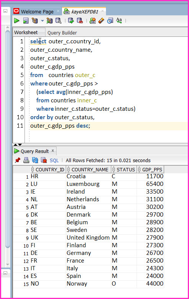Click the SQL Tuning Advisor icon
This screenshot has width=189, height=299.
coord(59,20)
